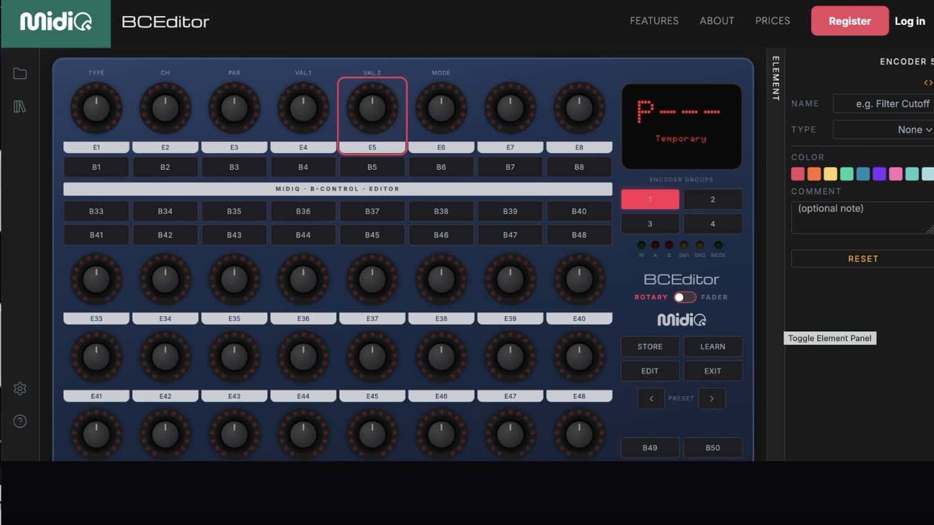This screenshot has height=525, width=934.
Task: Click button B44
Action: pyautogui.click(x=303, y=235)
